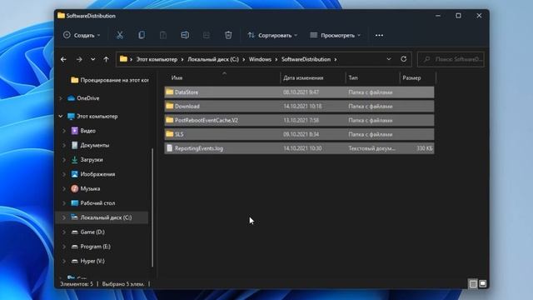Open the Просмотреть view dropdown
This screenshot has width=533, height=300.
tap(335, 35)
